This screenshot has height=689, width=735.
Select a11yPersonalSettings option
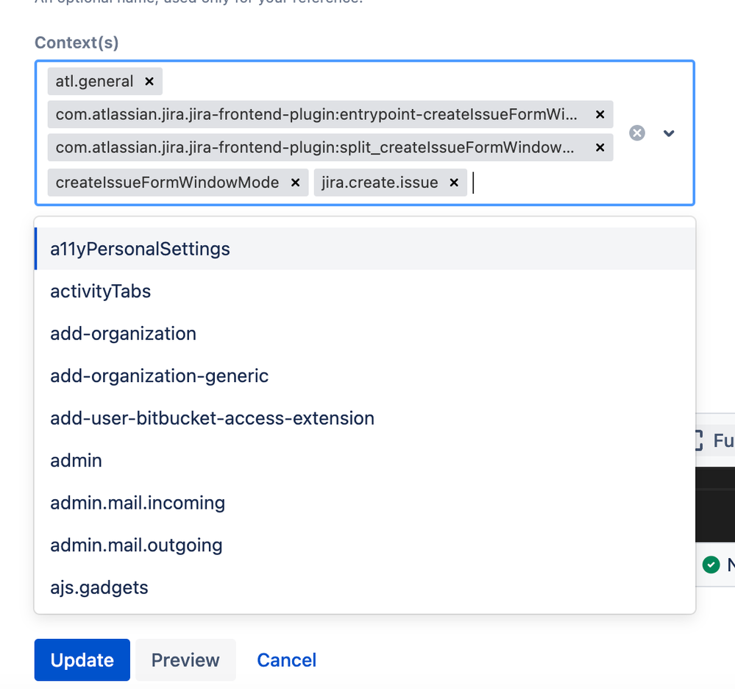(365, 249)
